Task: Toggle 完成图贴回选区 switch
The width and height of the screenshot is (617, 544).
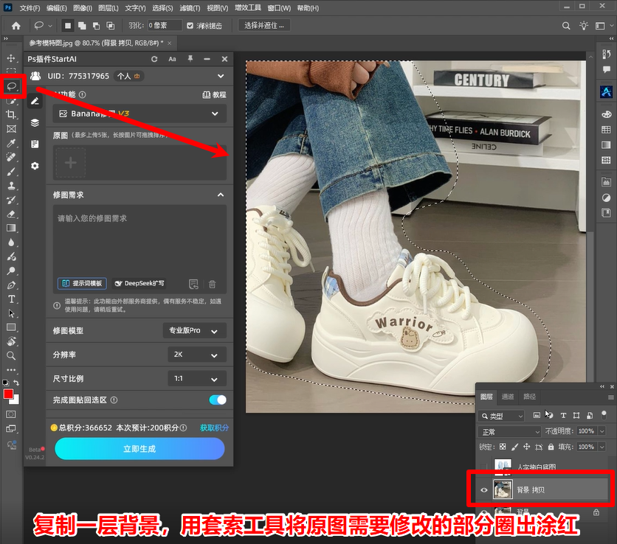Action: (x=218, y=400)
